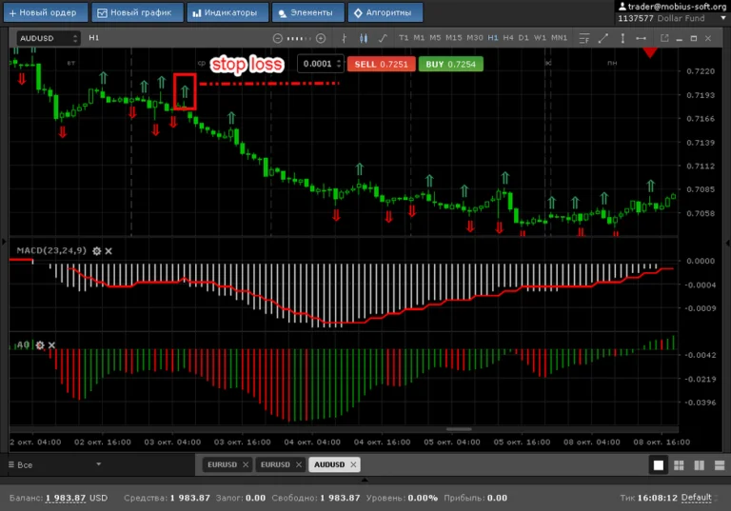Open the Все filter dropdown
This screenshot has width=731, height=511.
(55, 464)
